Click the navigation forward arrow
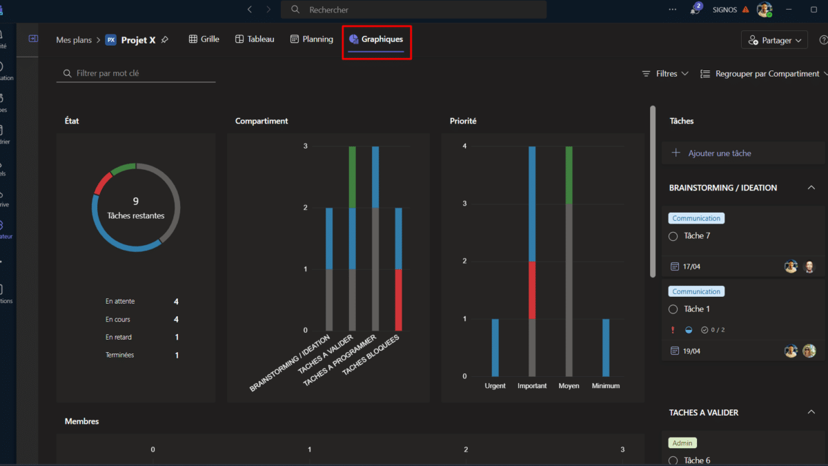 (x=268, y=10)
